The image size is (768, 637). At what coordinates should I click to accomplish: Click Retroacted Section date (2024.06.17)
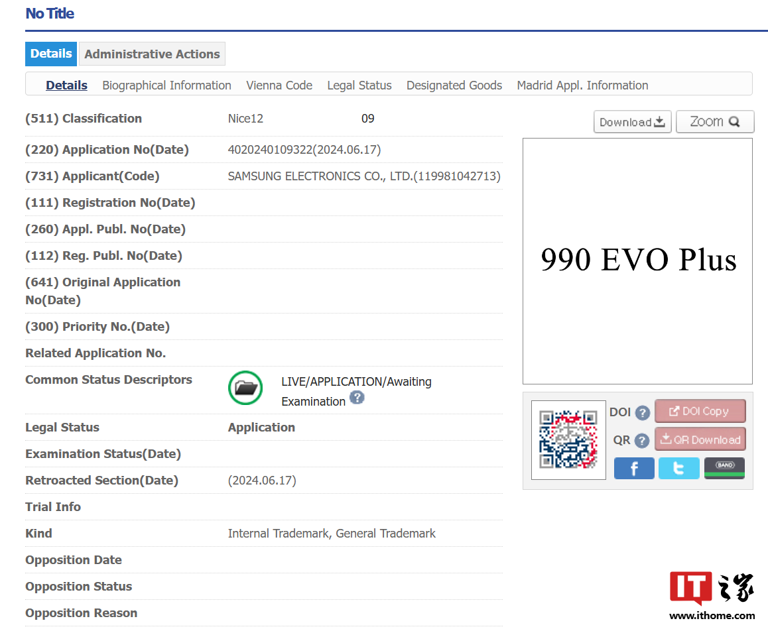pos(262,481)
